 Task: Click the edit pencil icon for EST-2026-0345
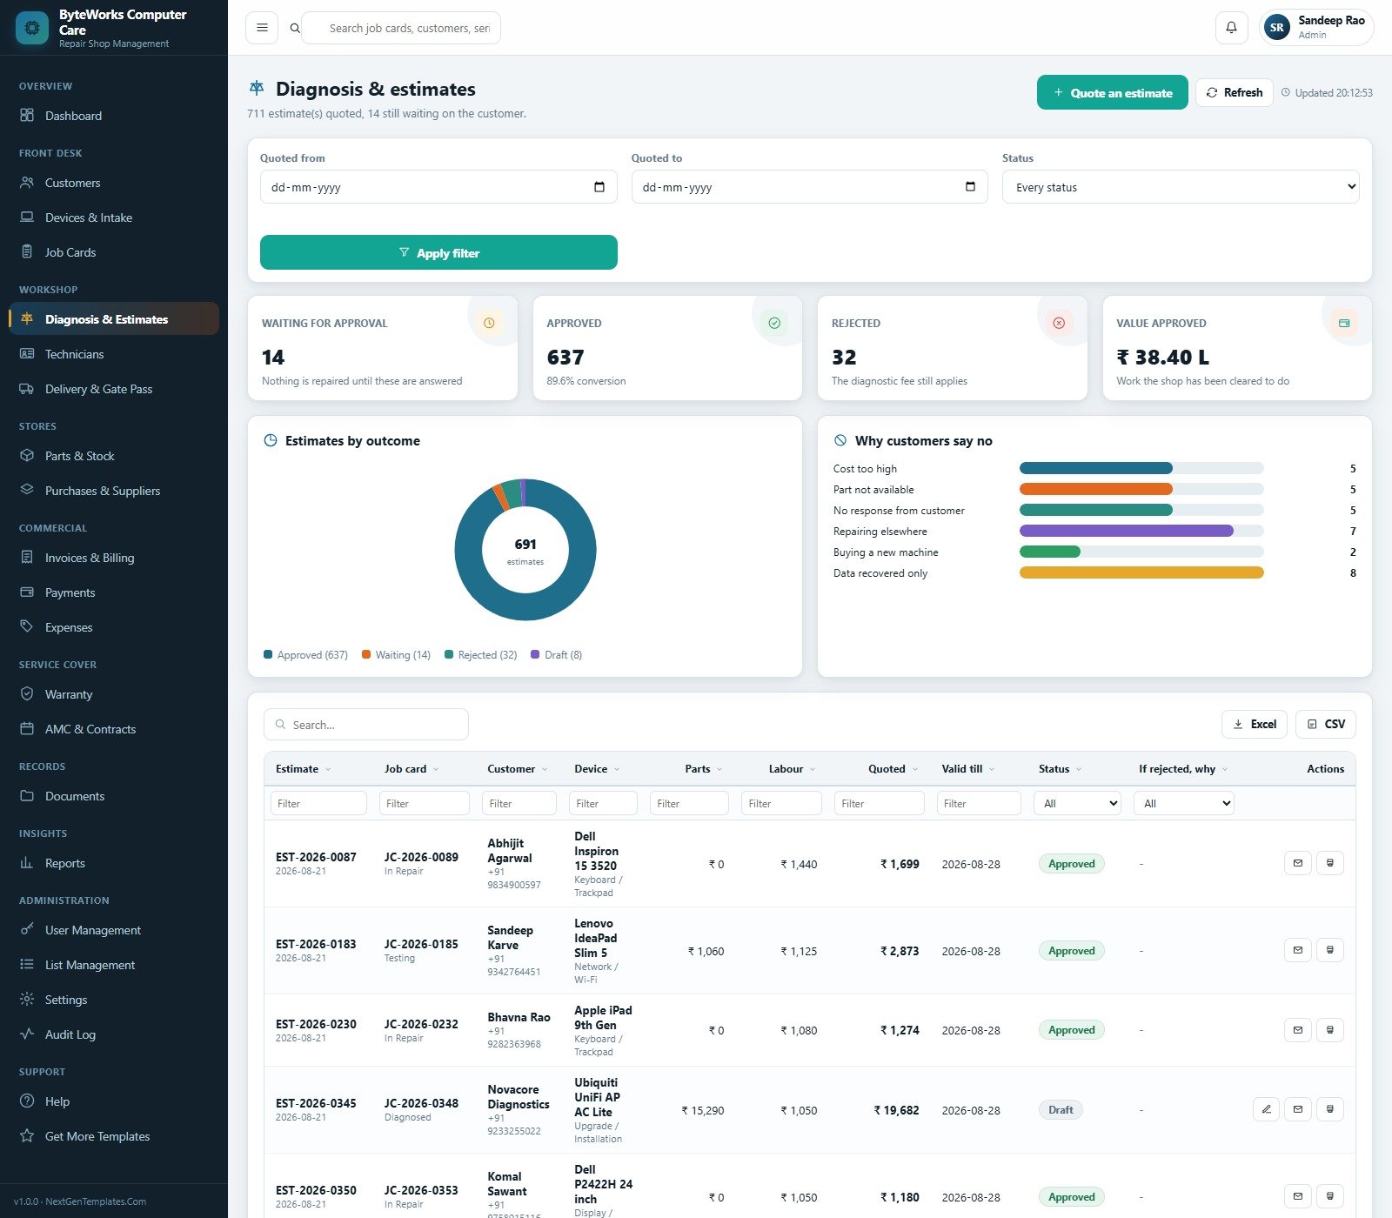pyautogui.click(x=1266, y=1109)
